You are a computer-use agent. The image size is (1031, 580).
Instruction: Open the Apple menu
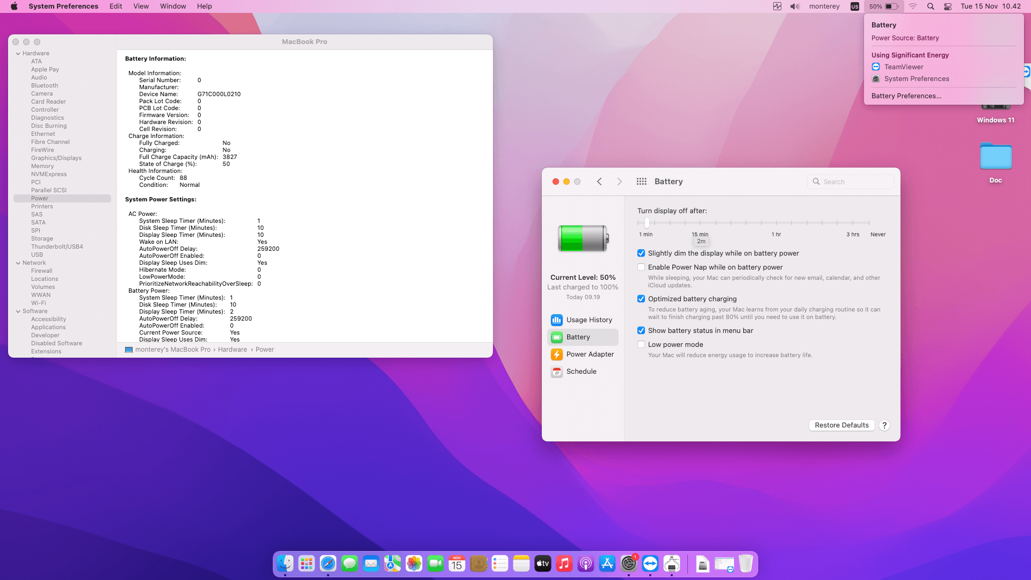point(14,6)
